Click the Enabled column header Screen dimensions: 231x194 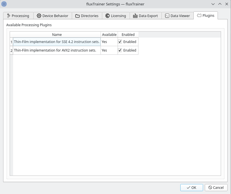(128, 35)
